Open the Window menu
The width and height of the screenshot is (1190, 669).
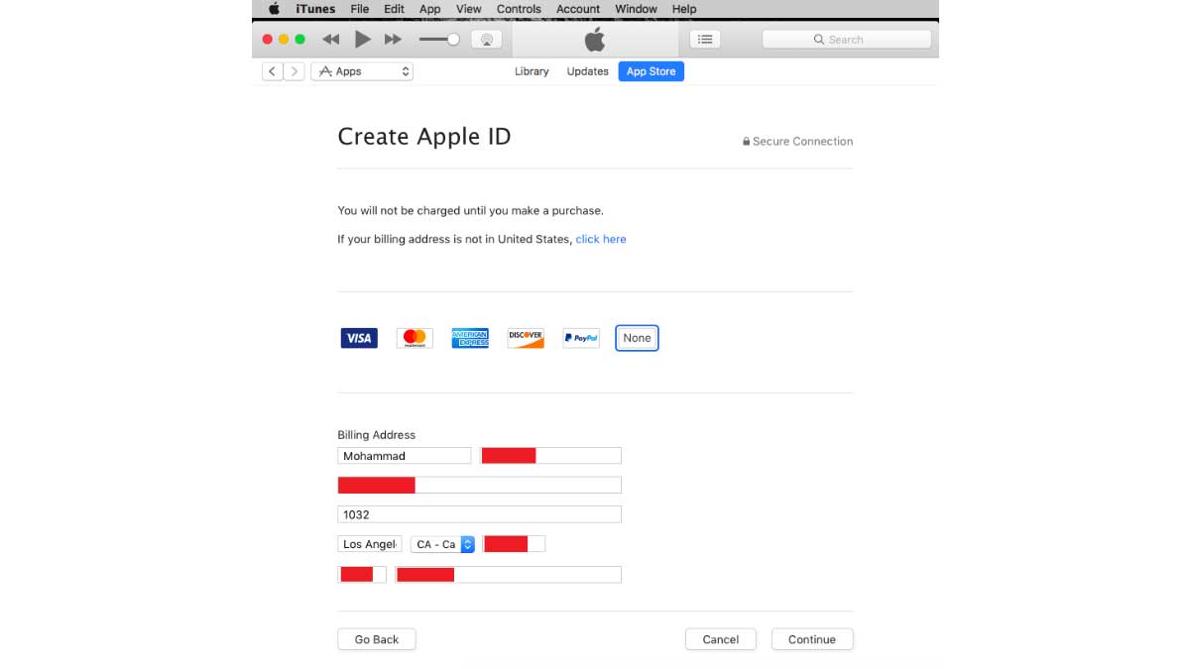click(x=636, y=9)
